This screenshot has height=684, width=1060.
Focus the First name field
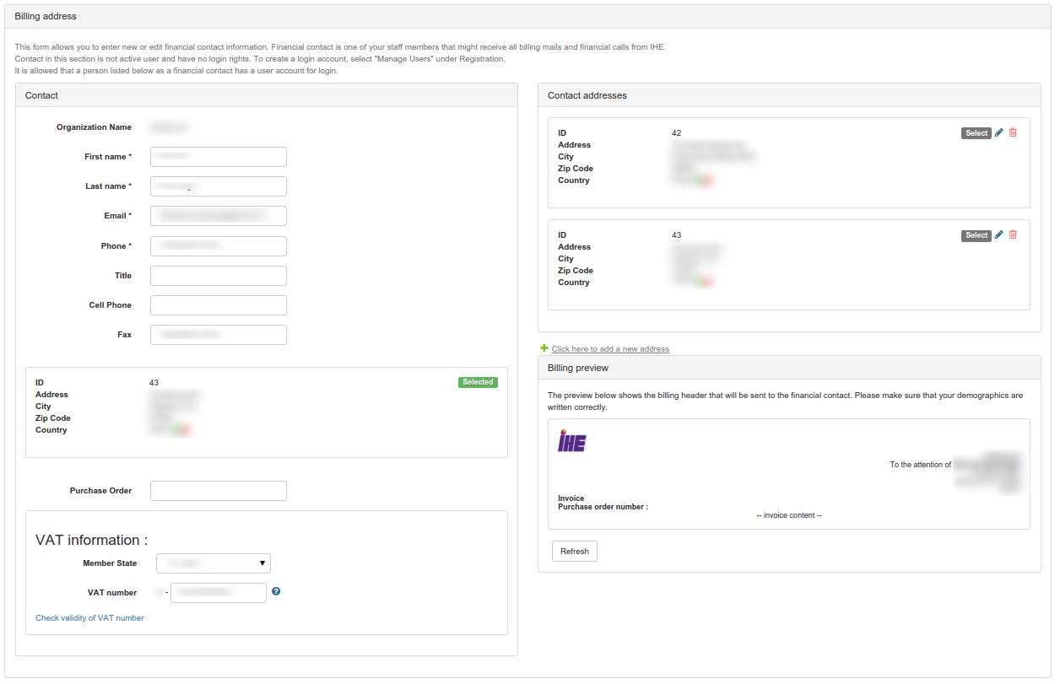pos(219,157)
